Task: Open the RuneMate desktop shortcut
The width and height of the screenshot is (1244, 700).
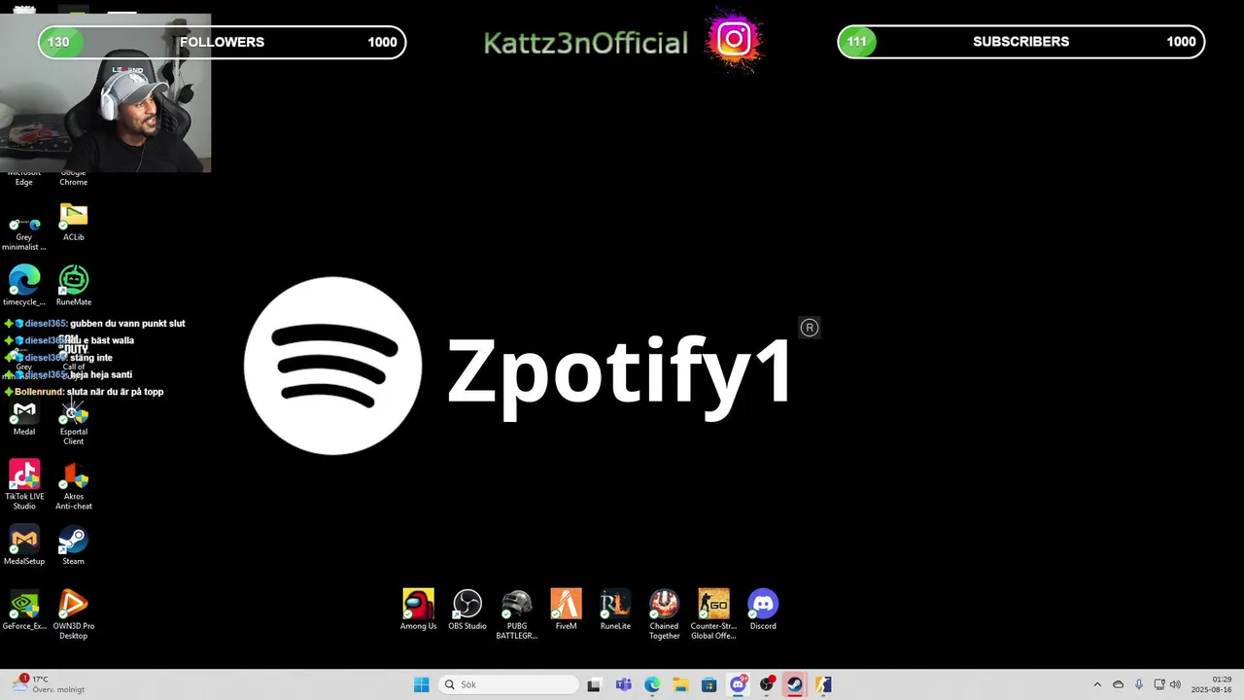Action: point(74,286)
